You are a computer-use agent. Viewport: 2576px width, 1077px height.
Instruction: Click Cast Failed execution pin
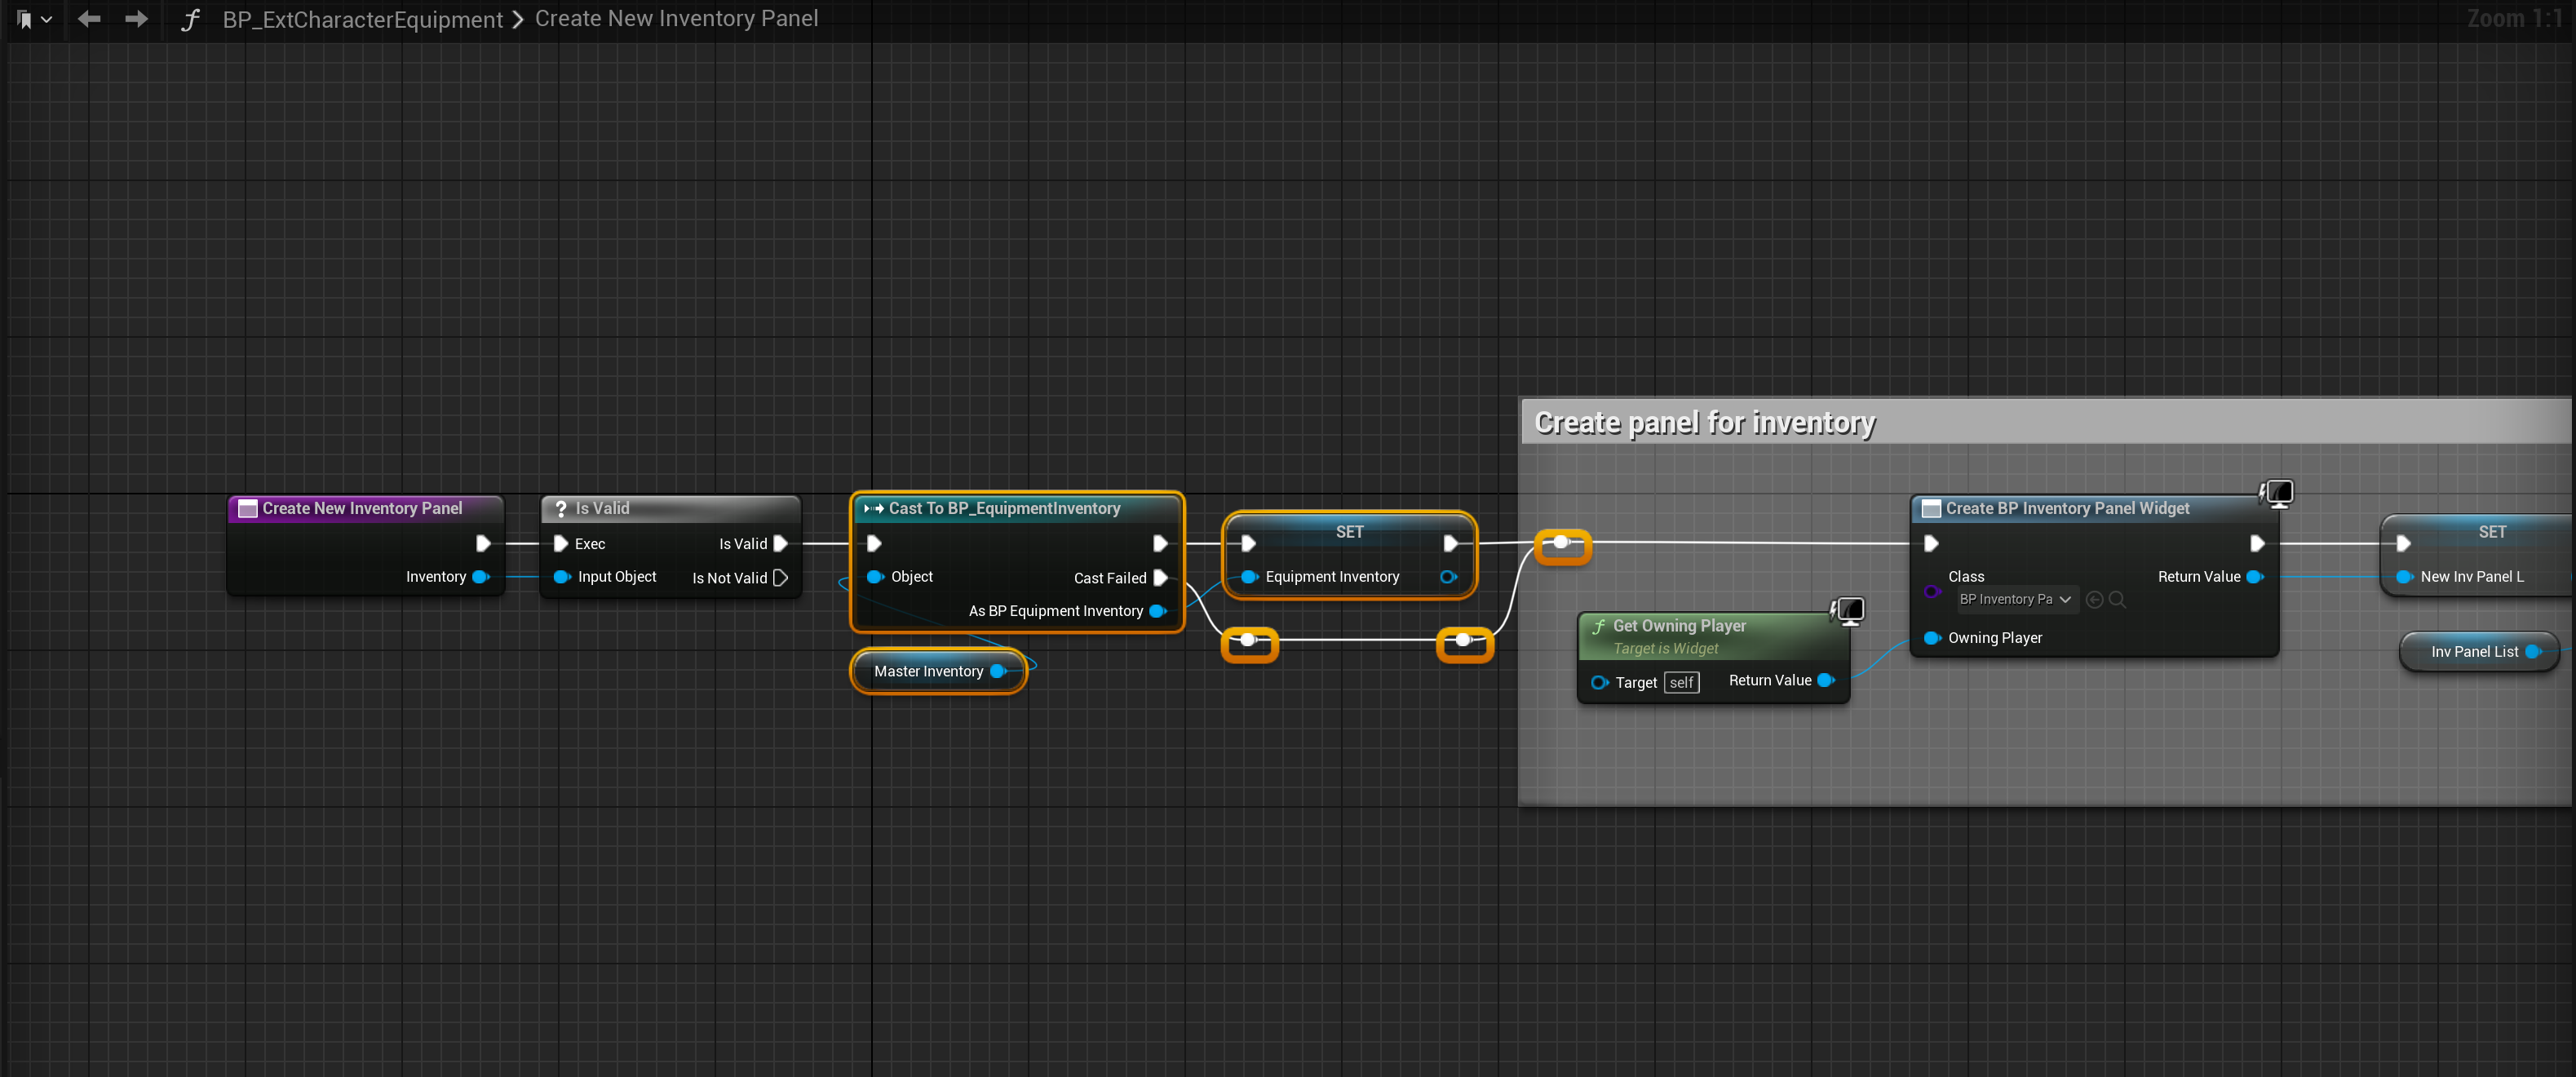pos(1160,578)
